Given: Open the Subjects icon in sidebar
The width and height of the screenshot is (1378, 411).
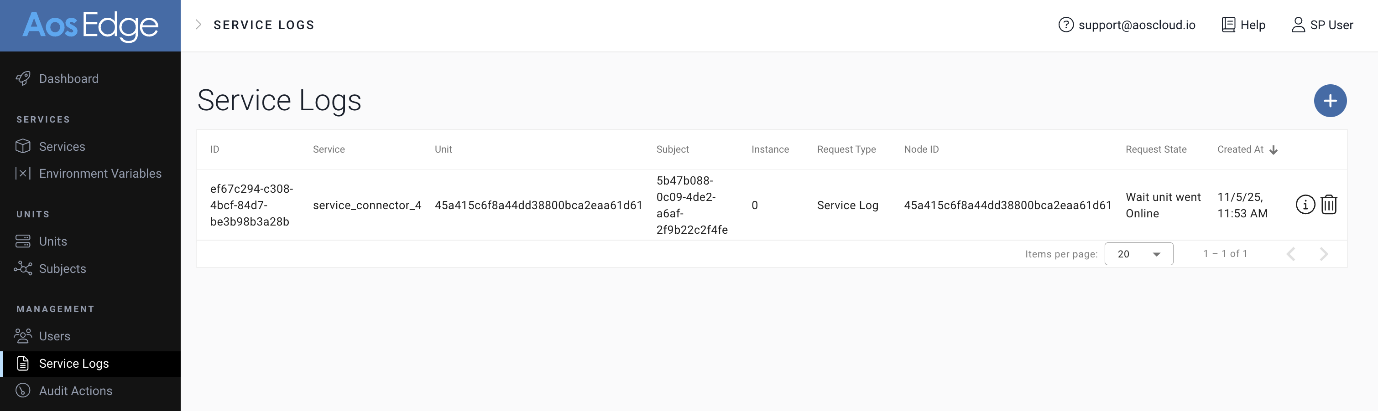Looking at the screenshot, I should (23, 268).
